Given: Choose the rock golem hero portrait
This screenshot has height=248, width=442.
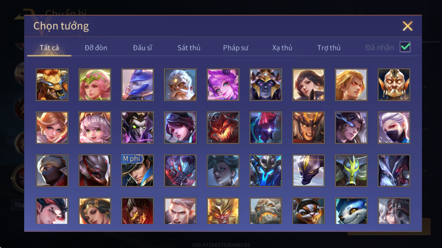Looking at the screenshot, I should (x=266, y=211).
